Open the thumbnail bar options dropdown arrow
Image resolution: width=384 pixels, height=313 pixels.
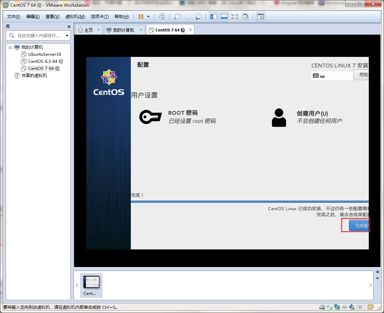pos(377,278)
